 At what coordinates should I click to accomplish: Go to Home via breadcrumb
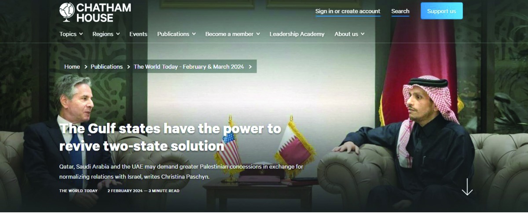pyautogui.click(x=72, y=67)
